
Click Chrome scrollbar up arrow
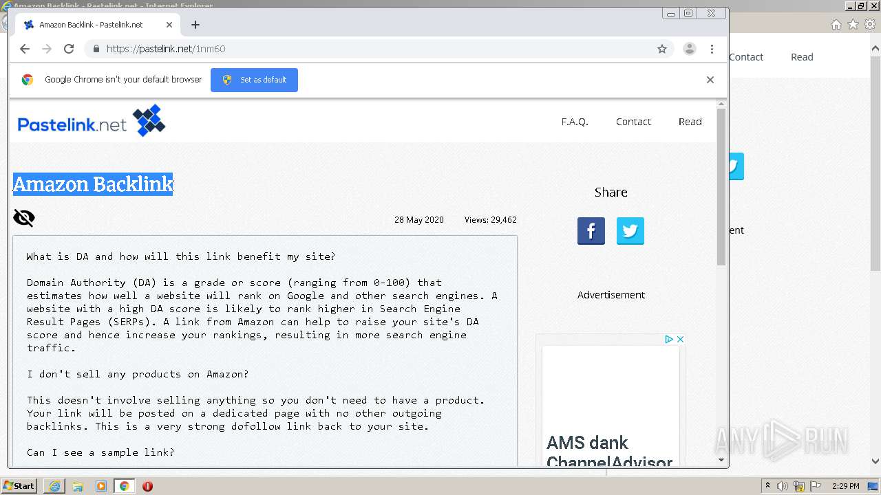721,104
